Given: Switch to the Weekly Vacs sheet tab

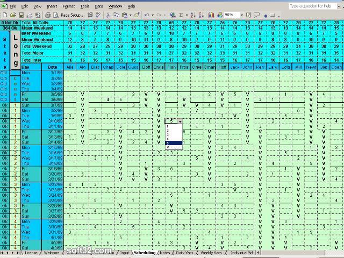Looking at the screenshot, I should pos(211,253).
